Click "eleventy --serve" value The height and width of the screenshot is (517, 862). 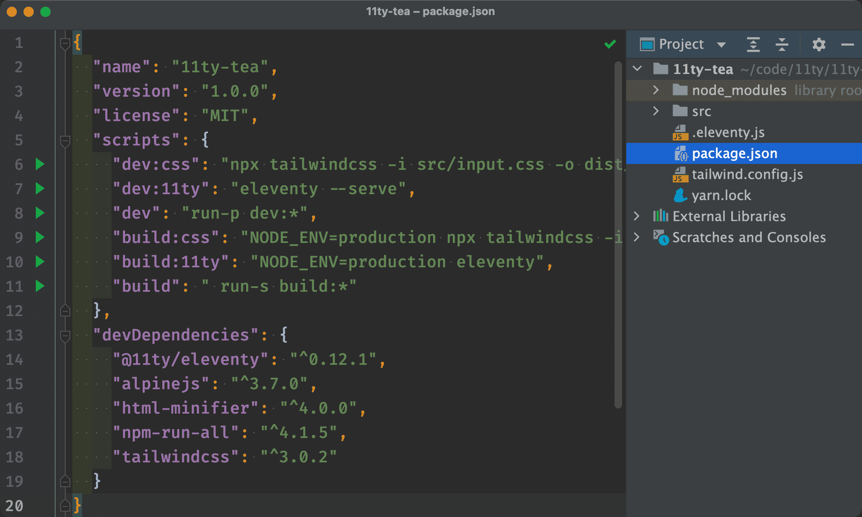click(318, 189)
